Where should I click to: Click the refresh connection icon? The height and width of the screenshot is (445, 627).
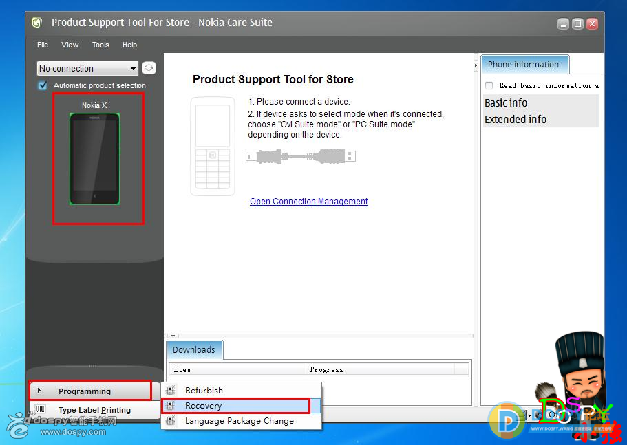[149, 68]
